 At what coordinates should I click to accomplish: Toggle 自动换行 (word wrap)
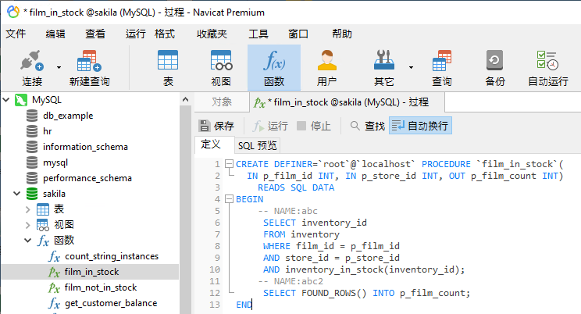420,126
